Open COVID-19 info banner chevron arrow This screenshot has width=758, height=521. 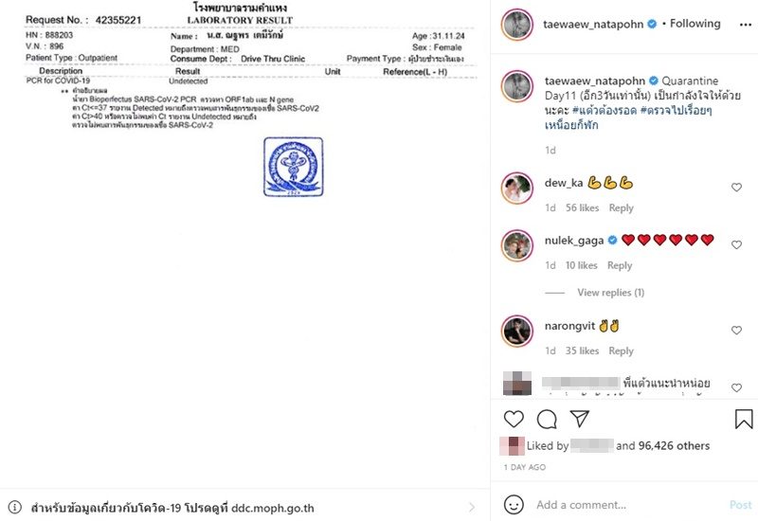472,507
